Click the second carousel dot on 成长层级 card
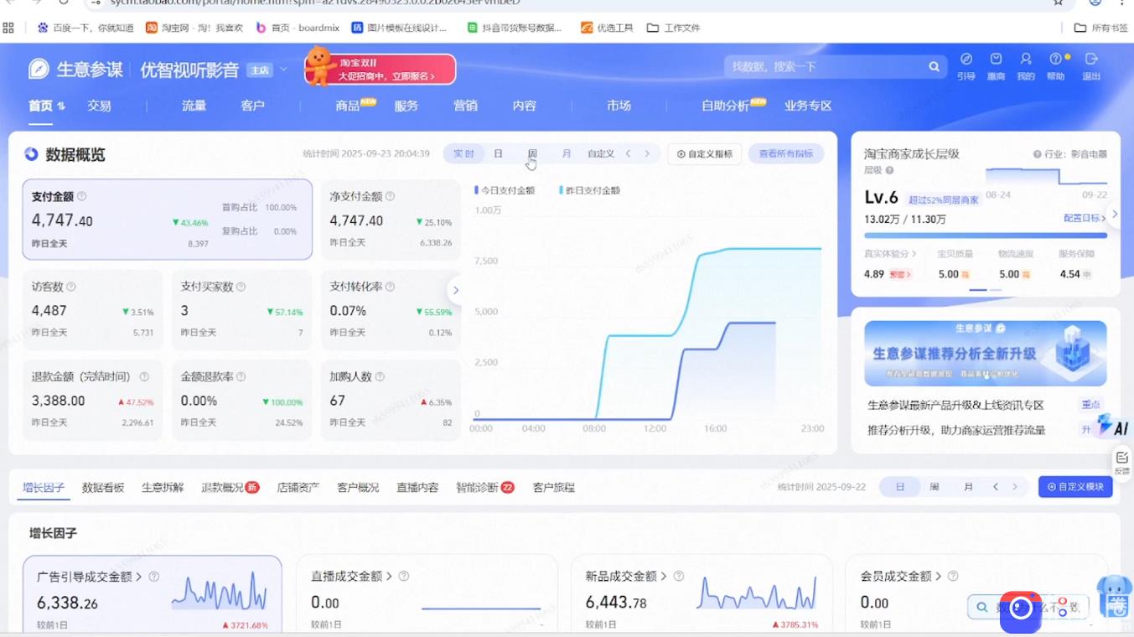Screen dimensions: 1134x637 pyautogui.click(x=996, y=289)
